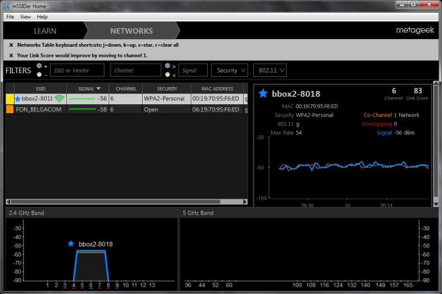The height and width of the screenshot is (294, 442).
Task: Focus the SSID or Vendor filter field
Action: pyautogui.click(x=77, y=71)
